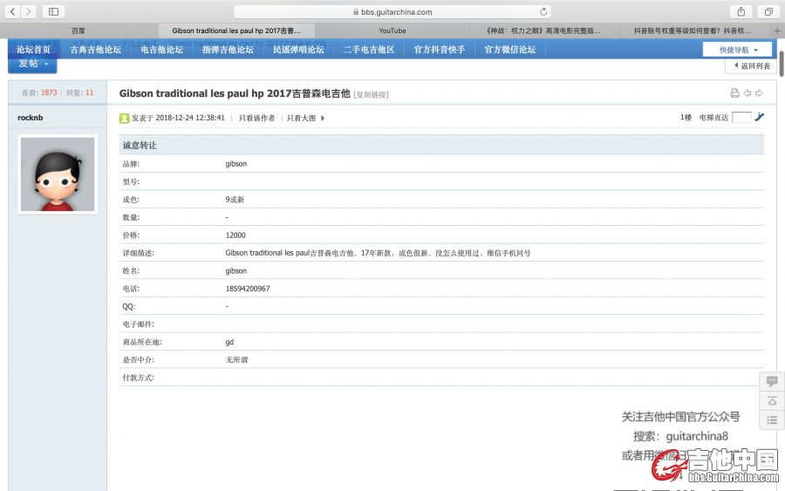The height and width of the screenshot is (491, 785).
Task: Click the 只看大图 link
Action: tap(302, 118)
